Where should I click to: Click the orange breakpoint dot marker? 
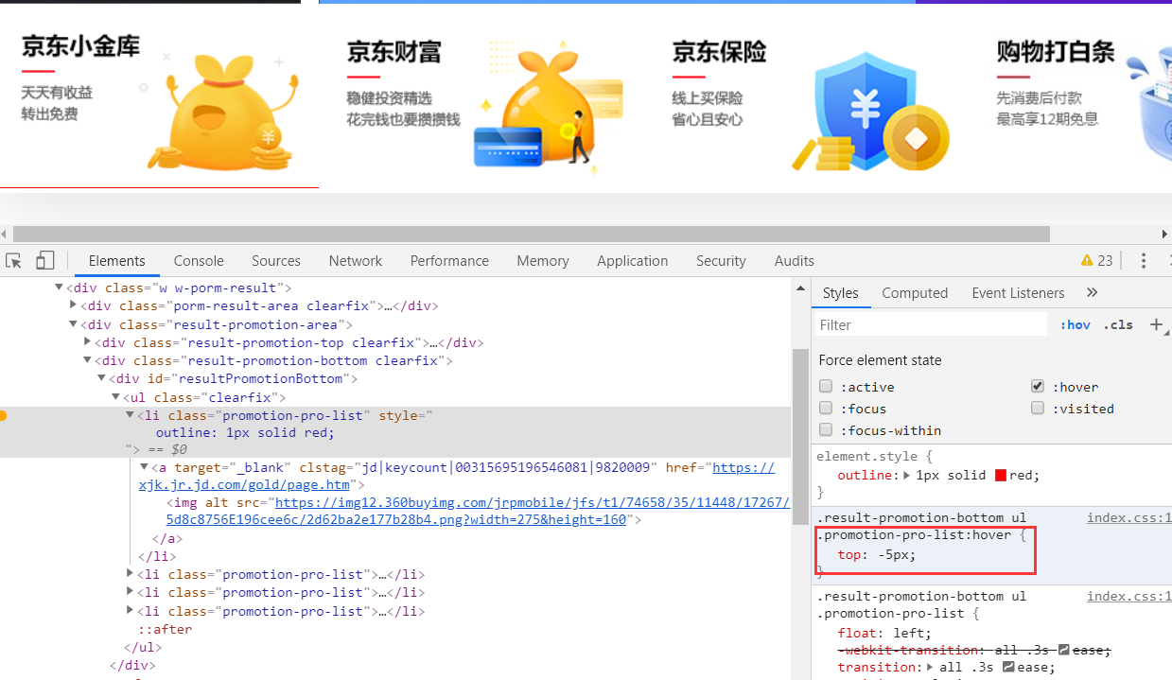[4, 415]
